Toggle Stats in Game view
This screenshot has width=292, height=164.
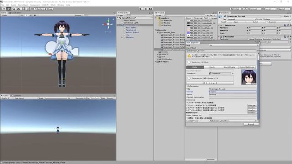point(103,98)
